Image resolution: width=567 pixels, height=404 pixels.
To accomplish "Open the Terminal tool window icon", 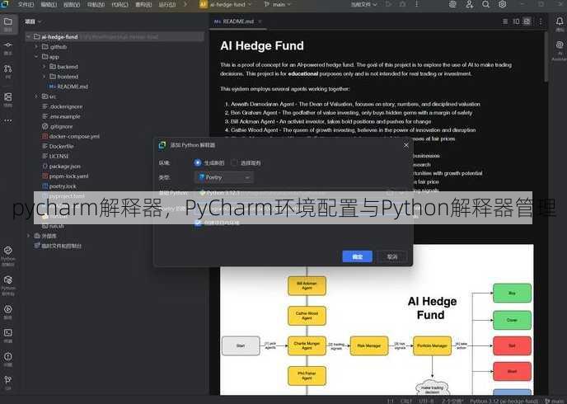I will 8,333.
